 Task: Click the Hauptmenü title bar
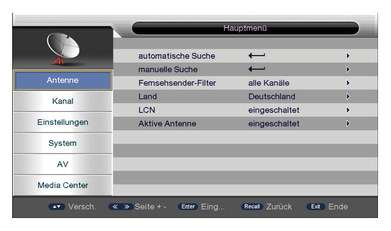(x=245, y=28)
